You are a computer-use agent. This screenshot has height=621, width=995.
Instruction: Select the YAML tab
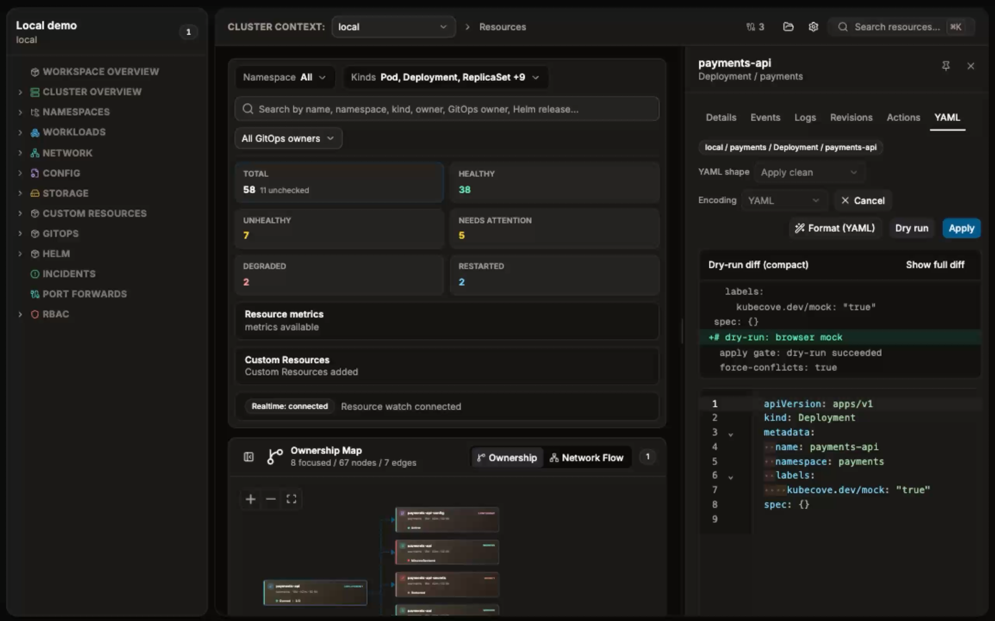click(x=947, y=118)
